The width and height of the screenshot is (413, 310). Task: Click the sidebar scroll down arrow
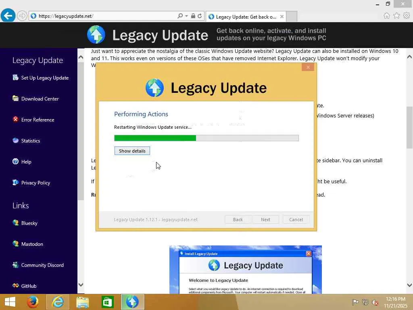coord(81,285)
